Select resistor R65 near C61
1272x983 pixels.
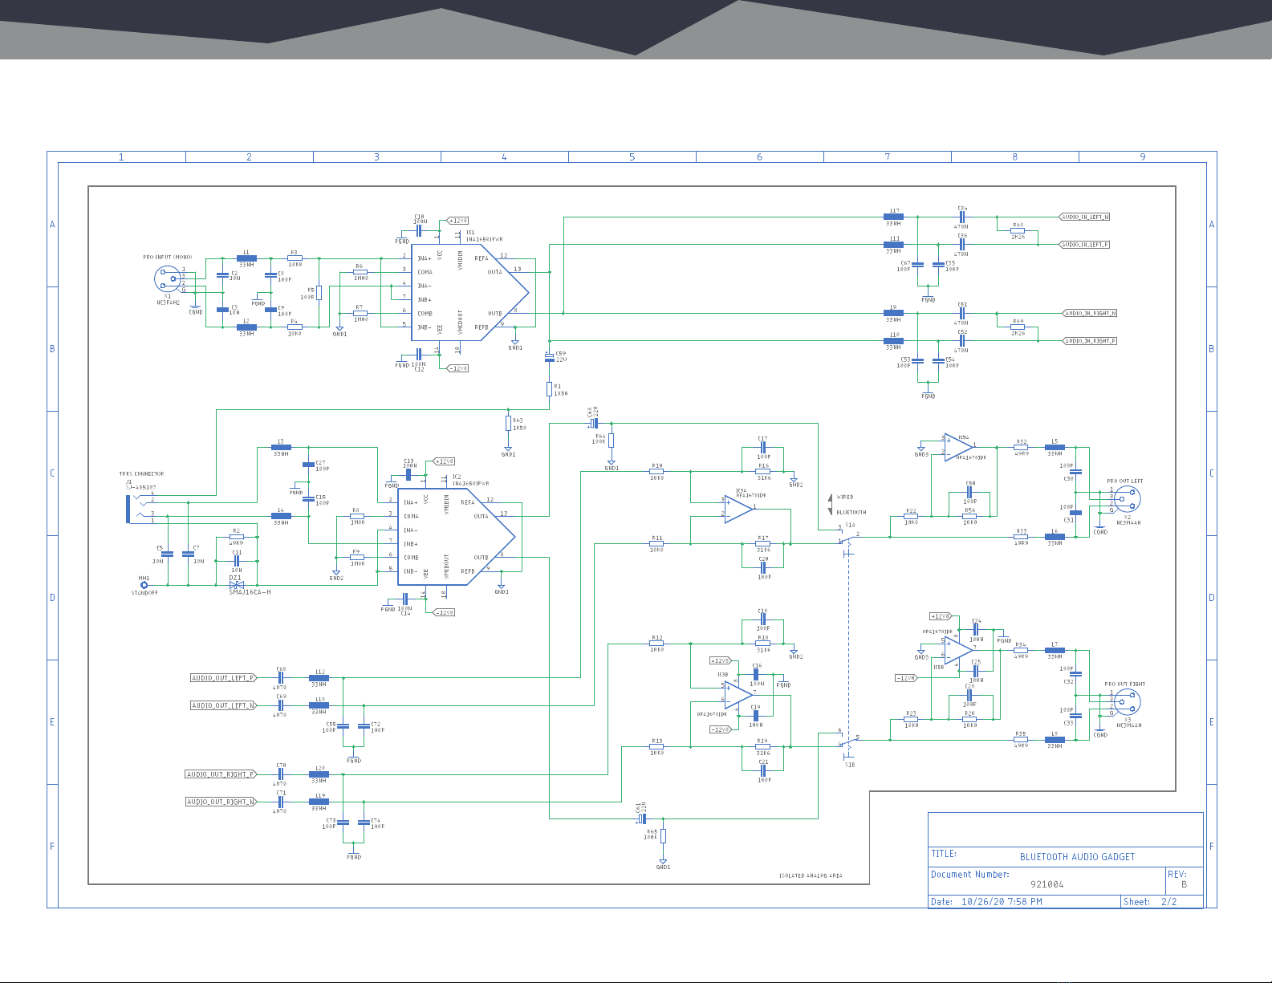(663, 835)
